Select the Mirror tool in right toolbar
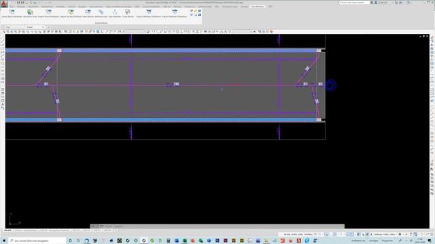This screenshot has height=244, width=435. coord(432,45)
